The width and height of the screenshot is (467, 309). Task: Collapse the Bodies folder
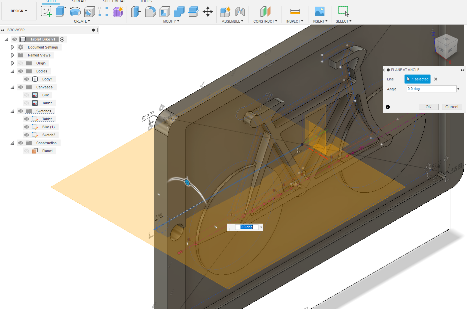point(12,71)
